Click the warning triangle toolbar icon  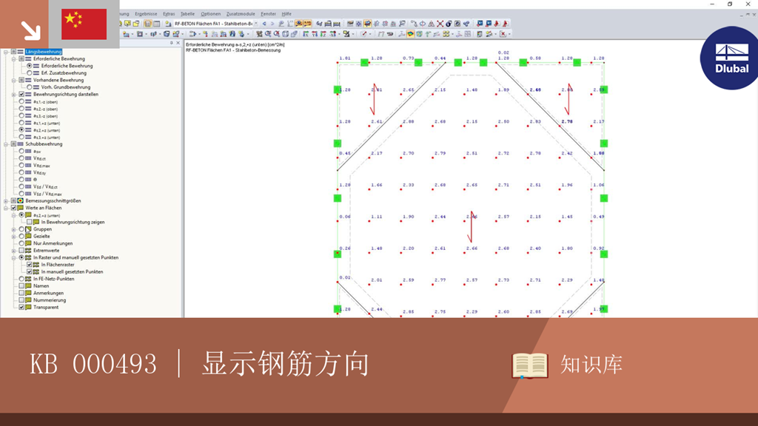point(432,24)
